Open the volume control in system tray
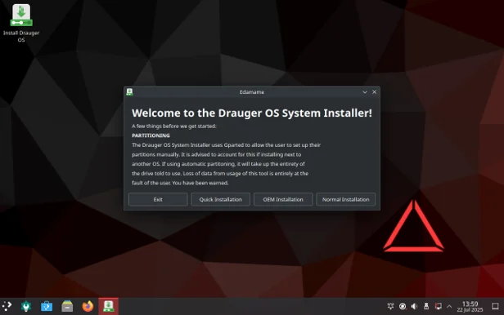The height and width of the screenshot is (315, 504). click(414, 306)
